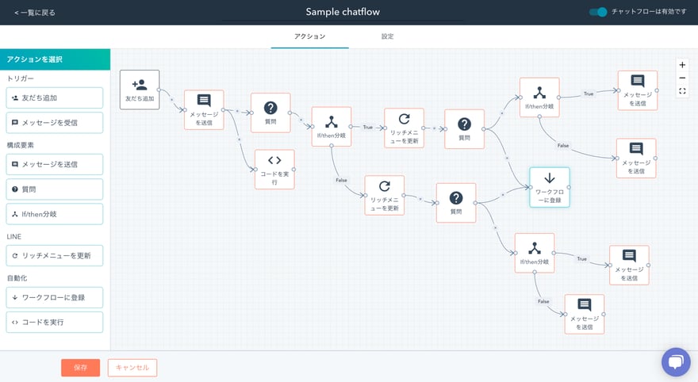Open the chat widget bubble icon
The width and height of the screenshot is (698, 382).
tap(675, 361)
